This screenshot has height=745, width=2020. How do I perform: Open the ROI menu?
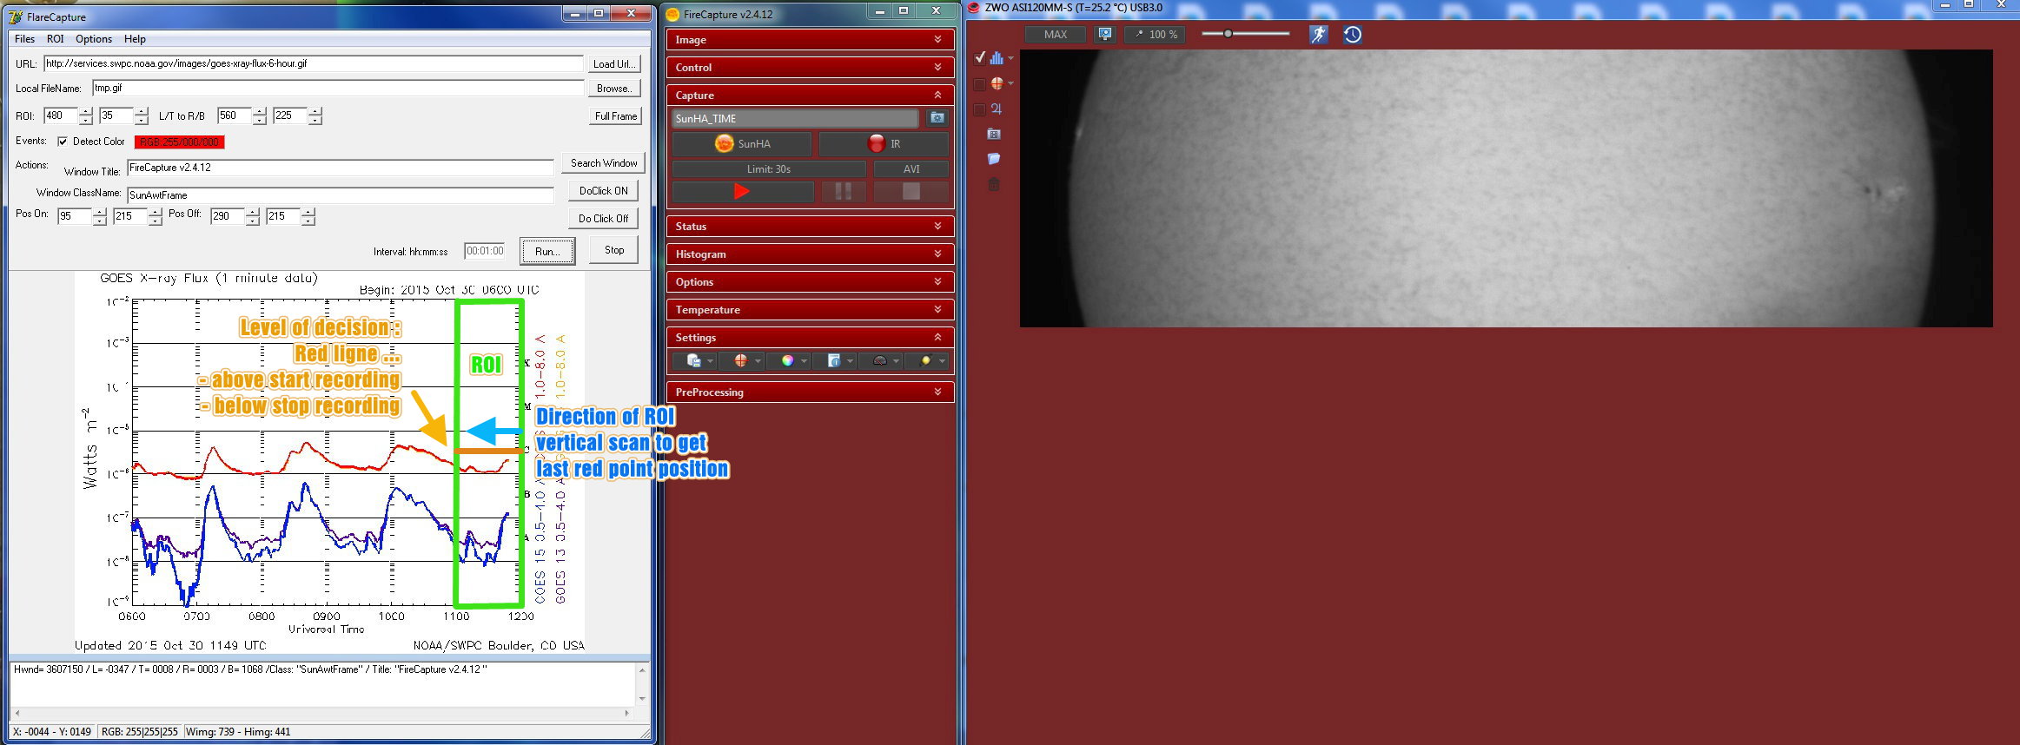point(56,39)
